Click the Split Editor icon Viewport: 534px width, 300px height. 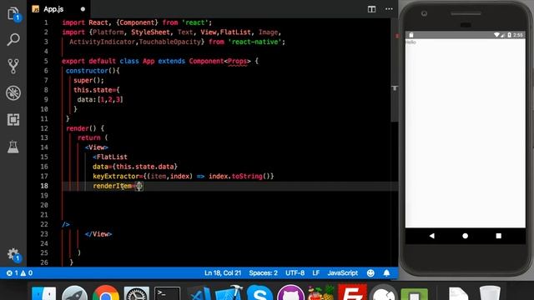371,9
